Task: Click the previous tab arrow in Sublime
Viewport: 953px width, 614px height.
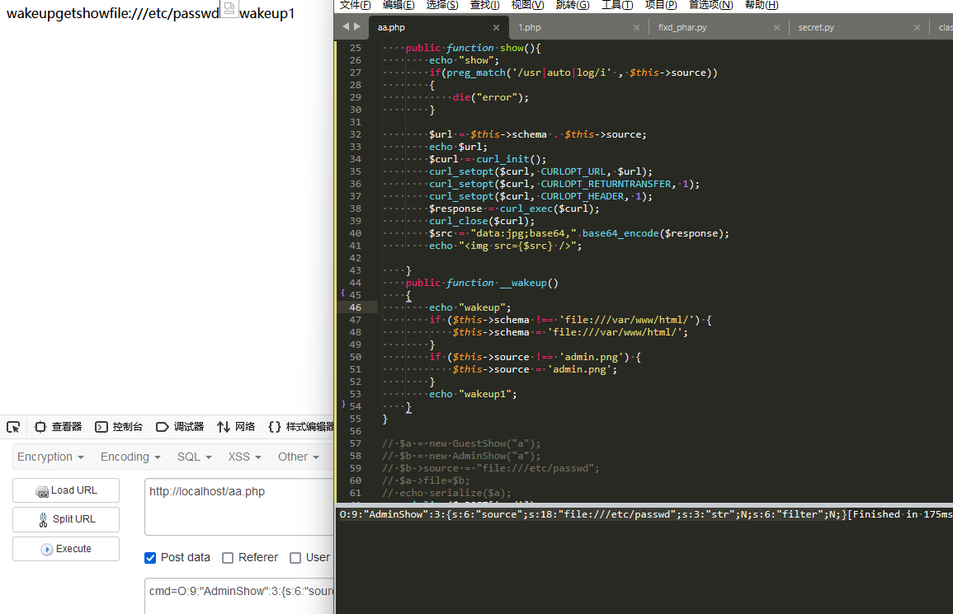Action: click(346, 26)
